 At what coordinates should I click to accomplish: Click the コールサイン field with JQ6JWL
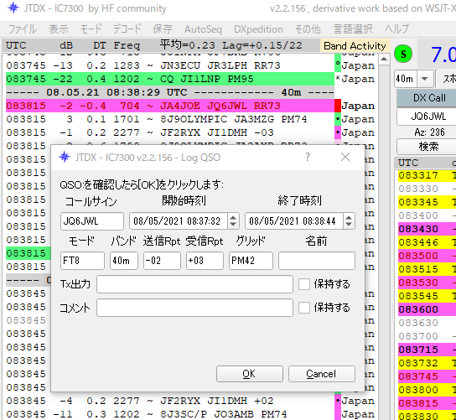point(92,221)
